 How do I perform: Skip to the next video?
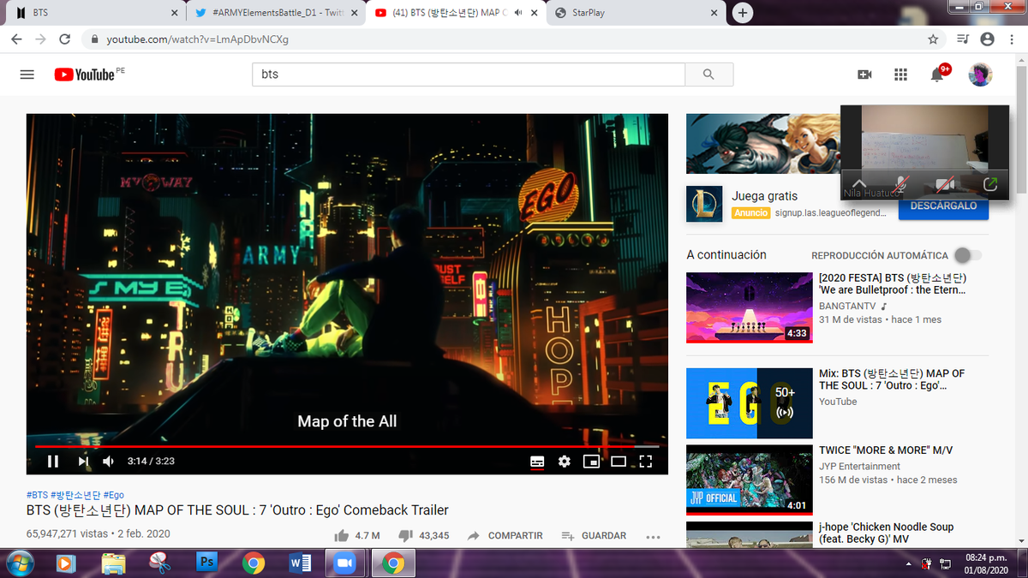(x=83, y=461)
